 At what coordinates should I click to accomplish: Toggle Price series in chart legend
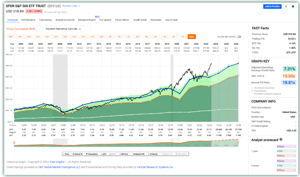coord(66,154)
